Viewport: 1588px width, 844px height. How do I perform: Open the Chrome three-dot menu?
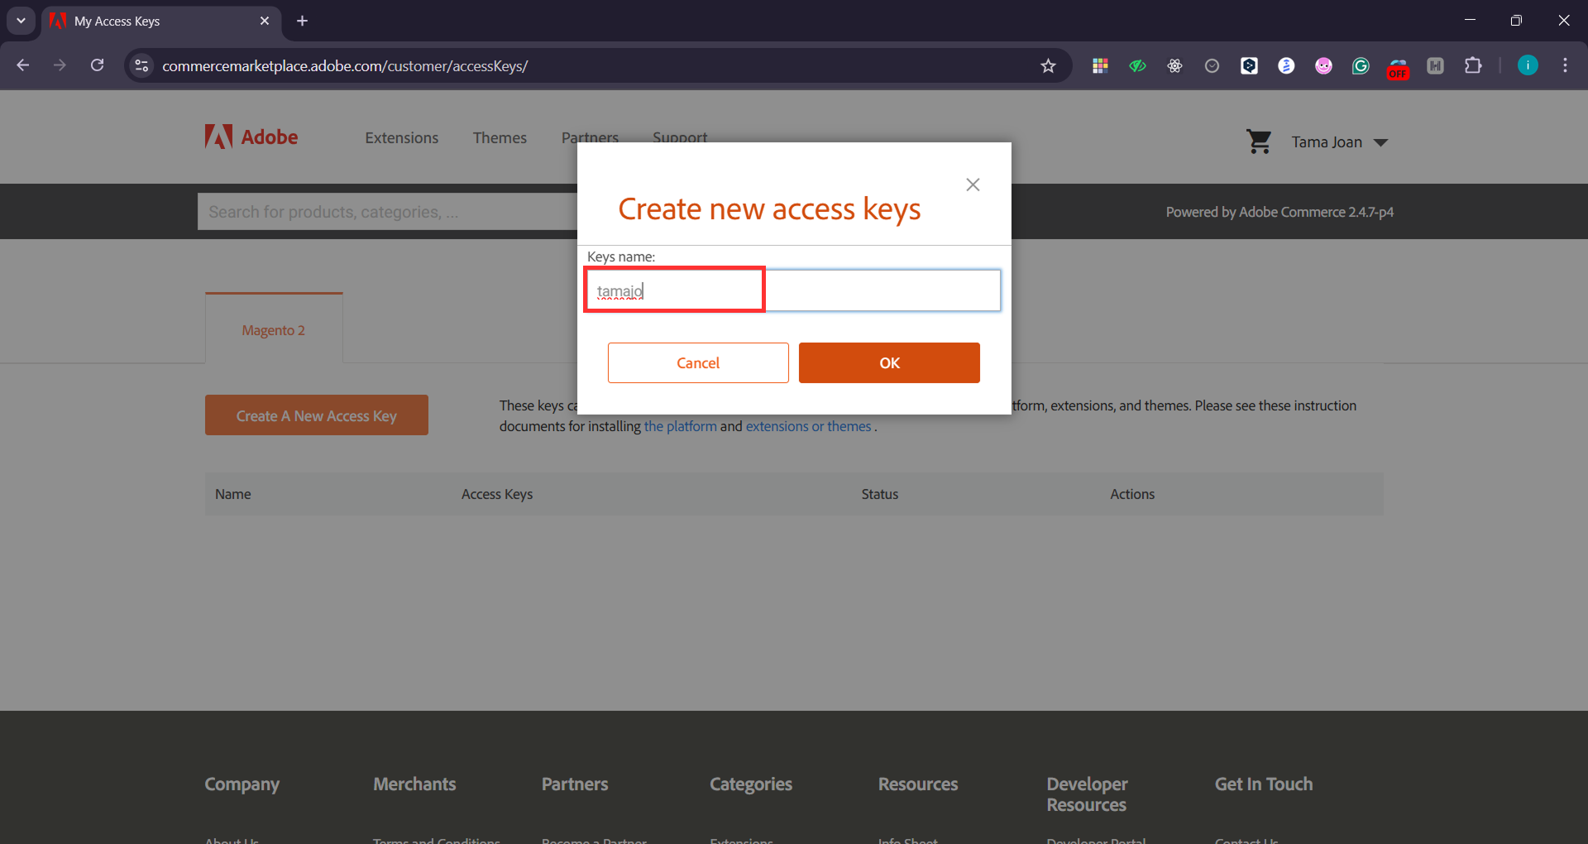[1565, 65]
